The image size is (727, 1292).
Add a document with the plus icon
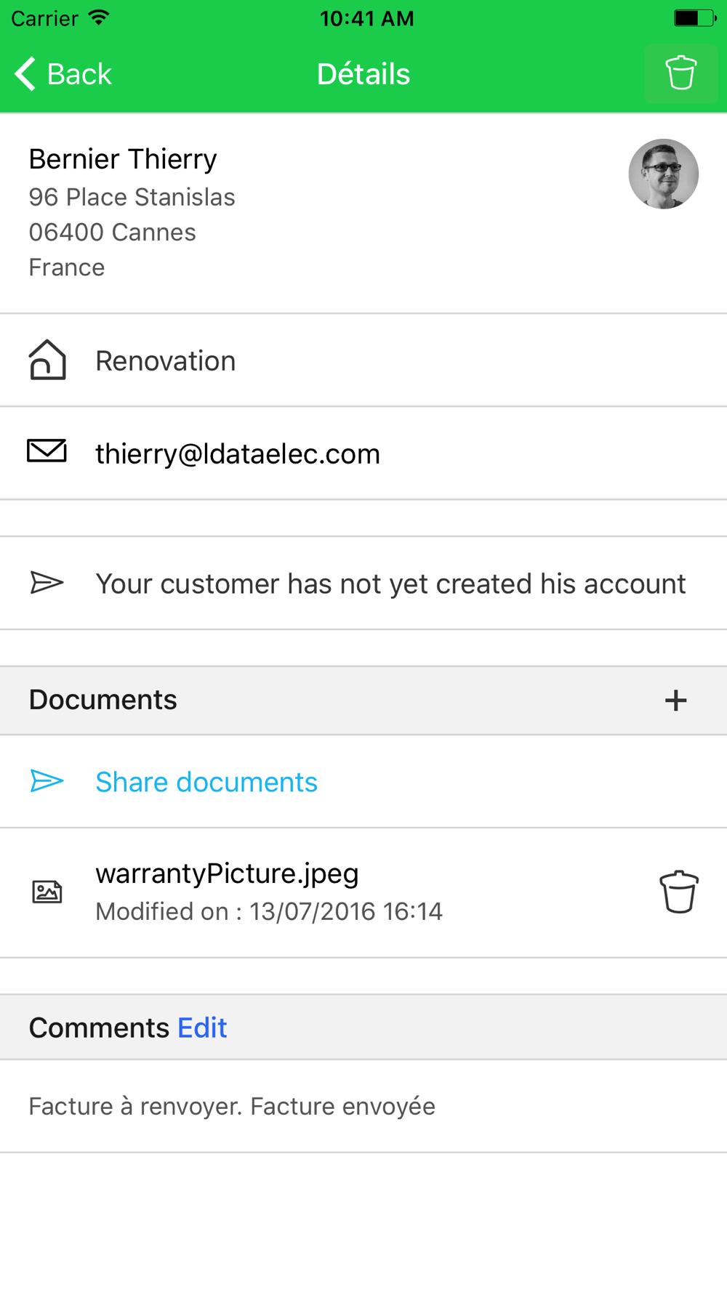click(675, 700)
